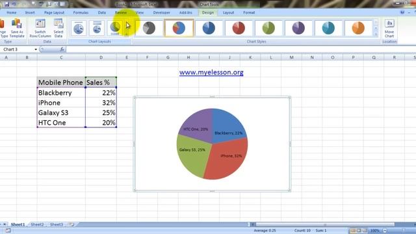The image size is (416, 234).
Task: Open the www.myelesson.org hyperlink
Action: (x=211, y=72)
